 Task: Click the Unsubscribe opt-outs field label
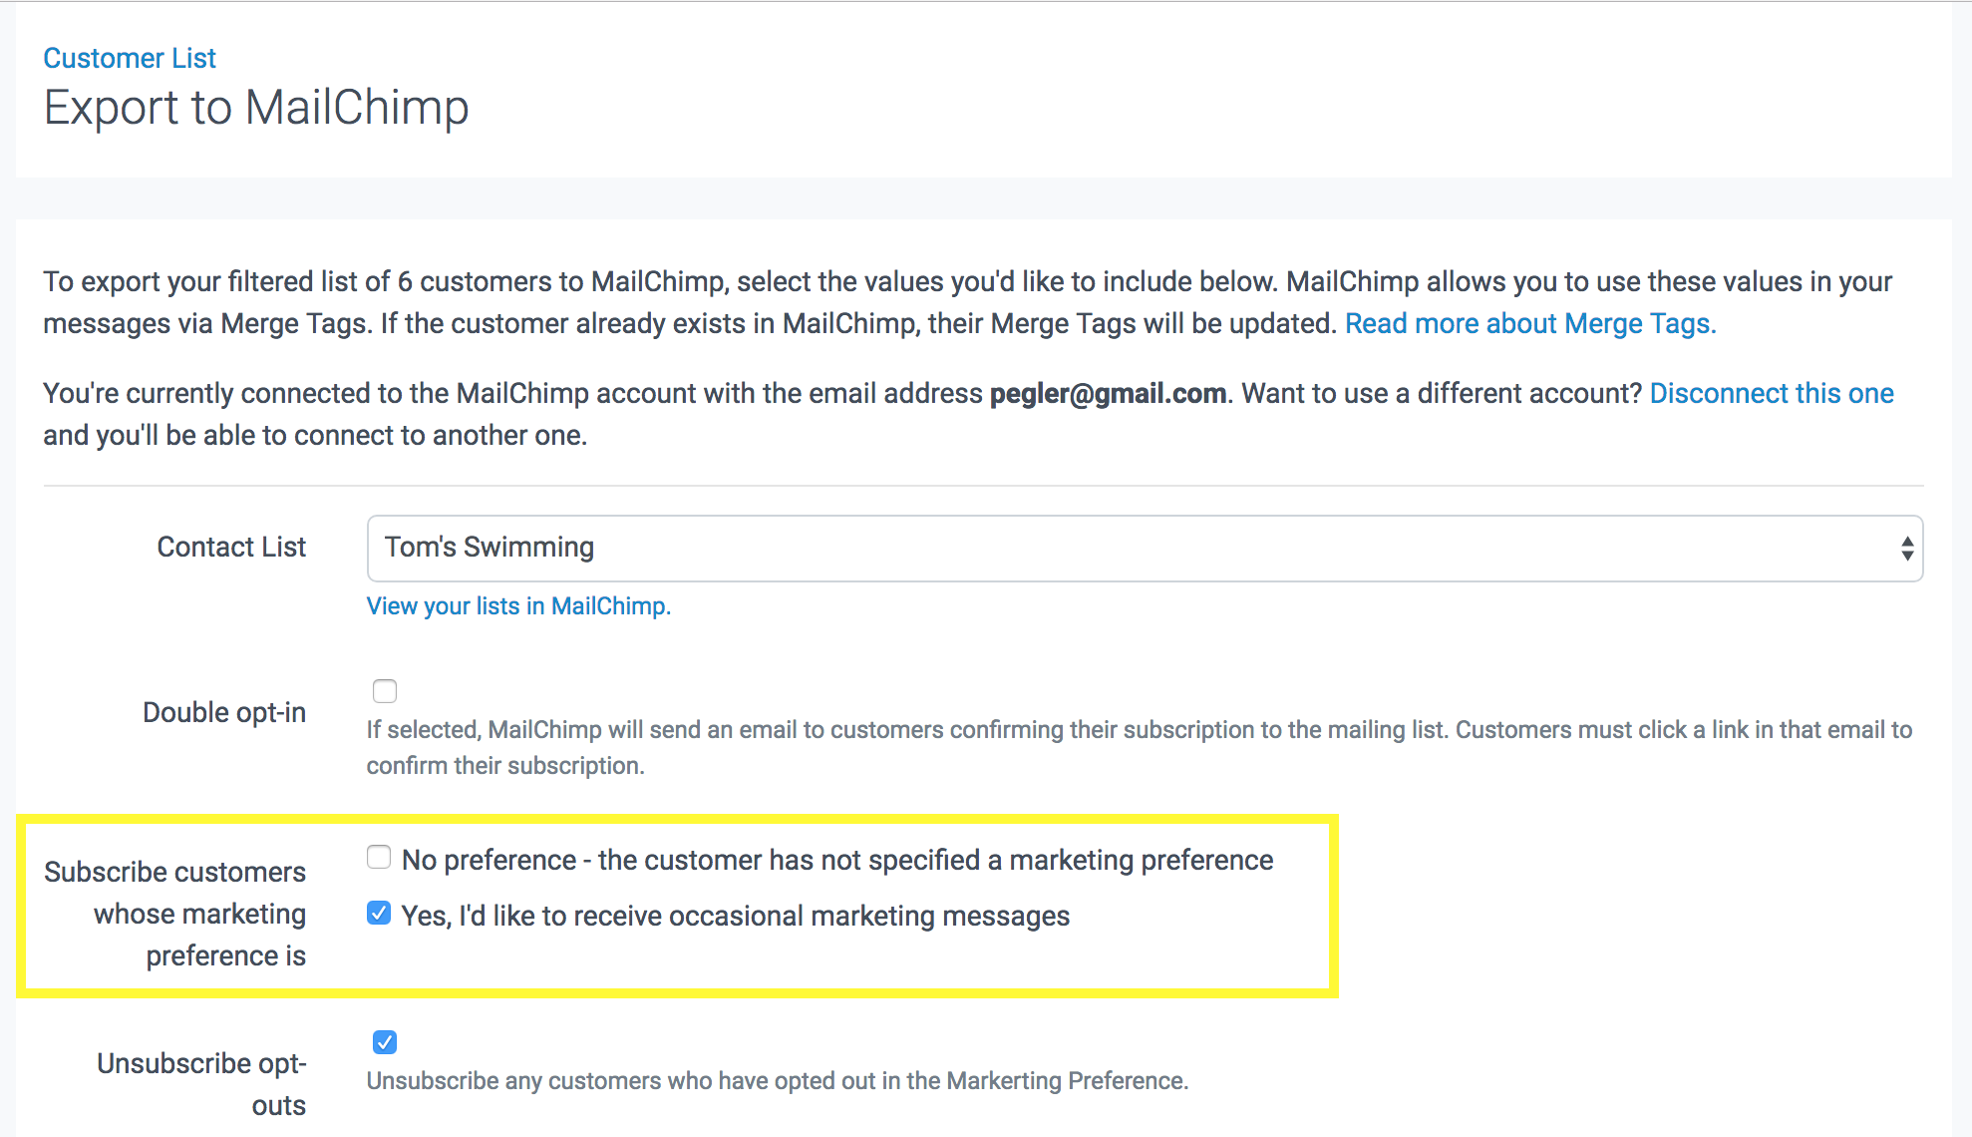tap(201, 1084)
